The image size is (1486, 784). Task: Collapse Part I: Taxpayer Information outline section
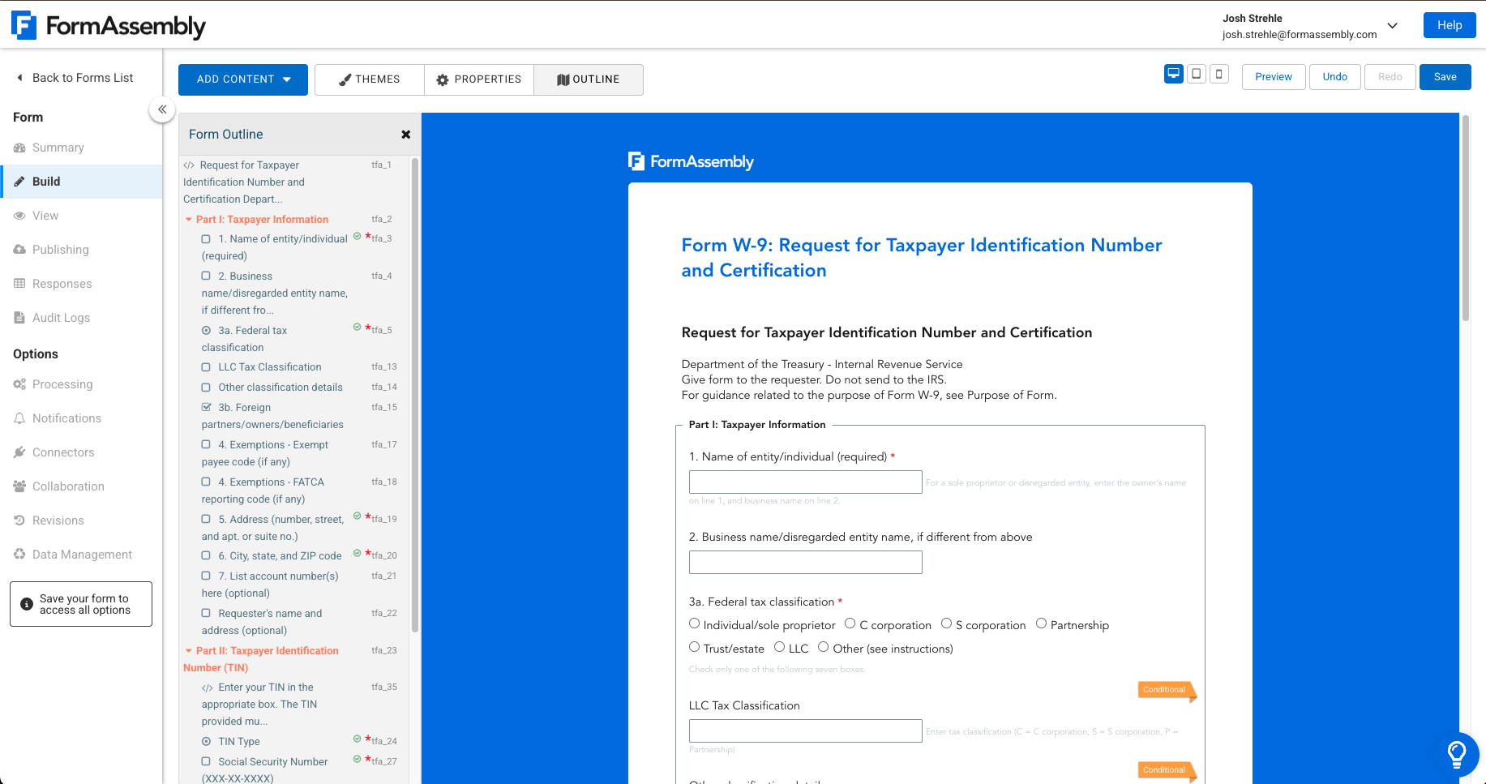tap(189, 220)
